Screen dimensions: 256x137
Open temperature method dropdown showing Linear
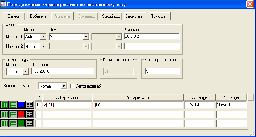click(25, 72)
